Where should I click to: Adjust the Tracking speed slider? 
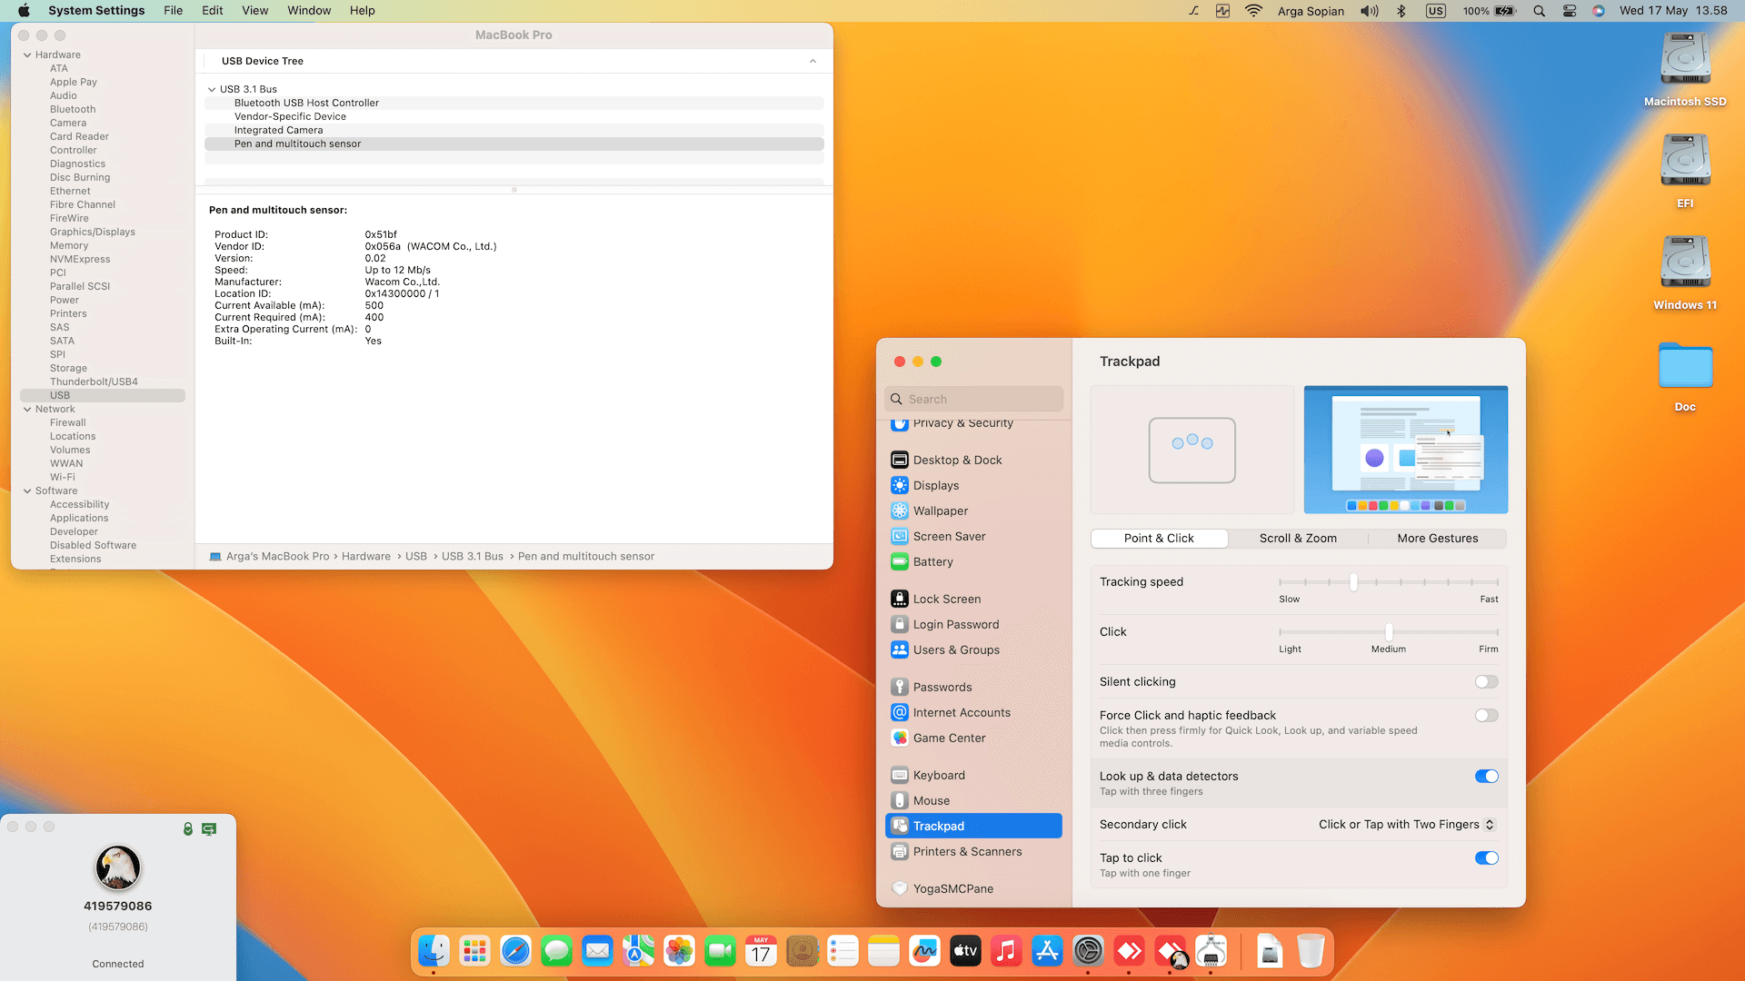tap(1353, 582)
